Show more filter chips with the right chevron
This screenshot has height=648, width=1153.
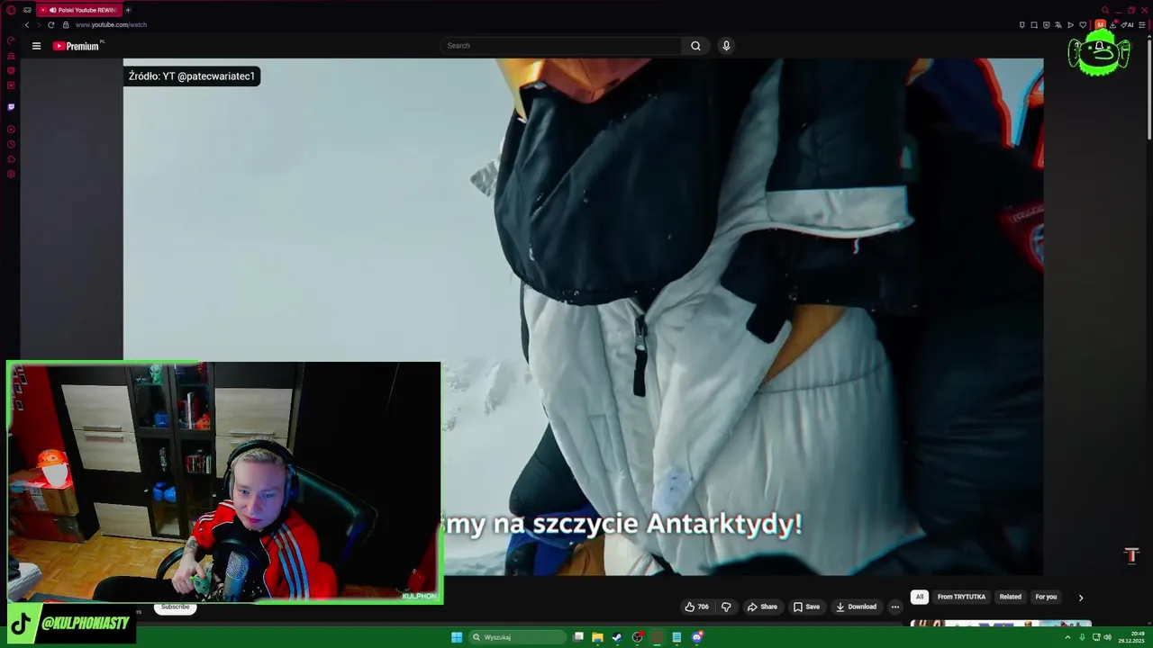(1081, 598)
